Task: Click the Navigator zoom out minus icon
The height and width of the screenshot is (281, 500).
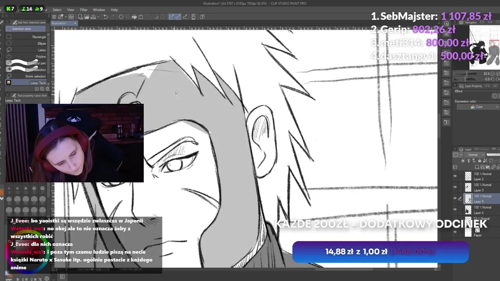Action: point(492,74)
